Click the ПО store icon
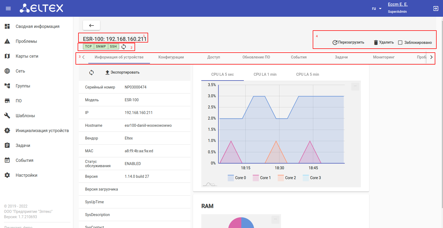 7,101
